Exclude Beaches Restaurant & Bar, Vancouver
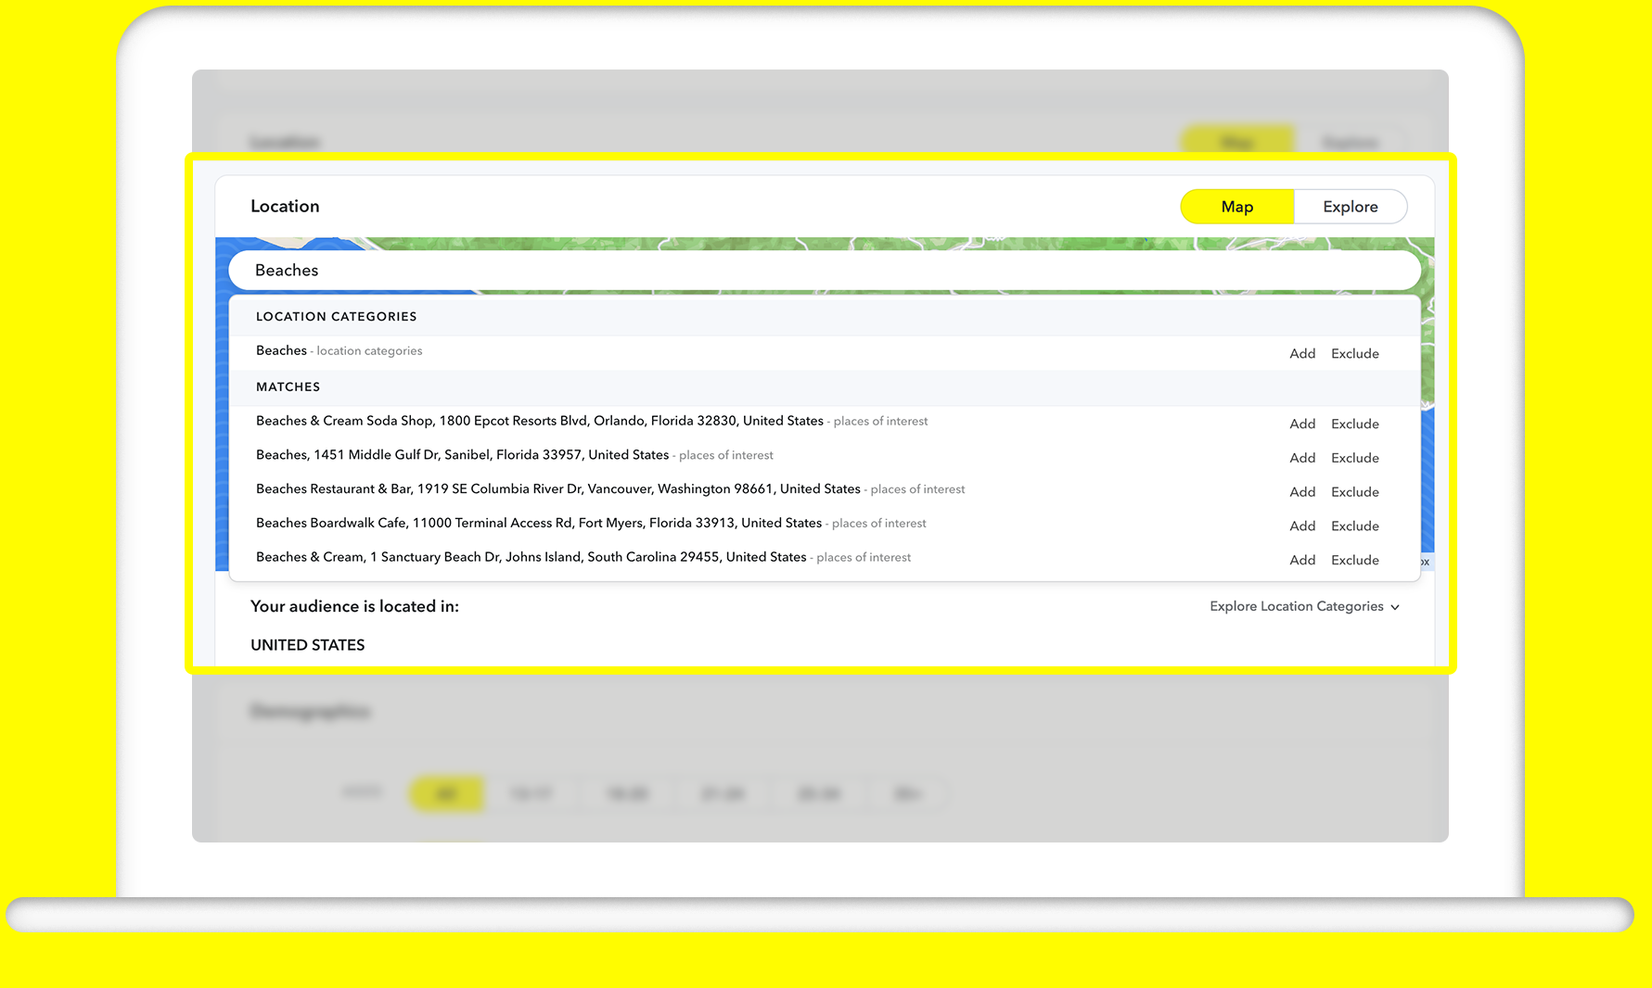This screenshot has width=1652, height=988. click(x=1355, y=492)
